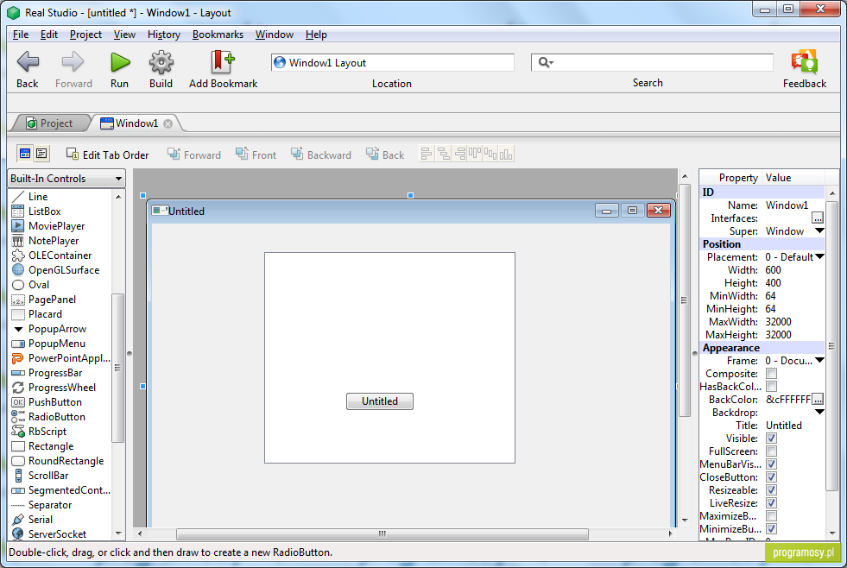The width and height of the screenshot is (847, 568).
Task: Toggle the FullScreen checkbox
Action: pos(771,451)
